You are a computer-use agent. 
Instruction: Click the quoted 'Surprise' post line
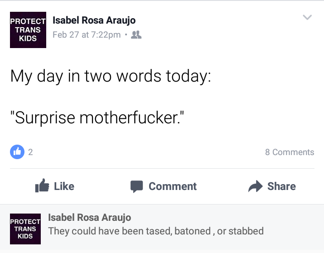[97, 118]
